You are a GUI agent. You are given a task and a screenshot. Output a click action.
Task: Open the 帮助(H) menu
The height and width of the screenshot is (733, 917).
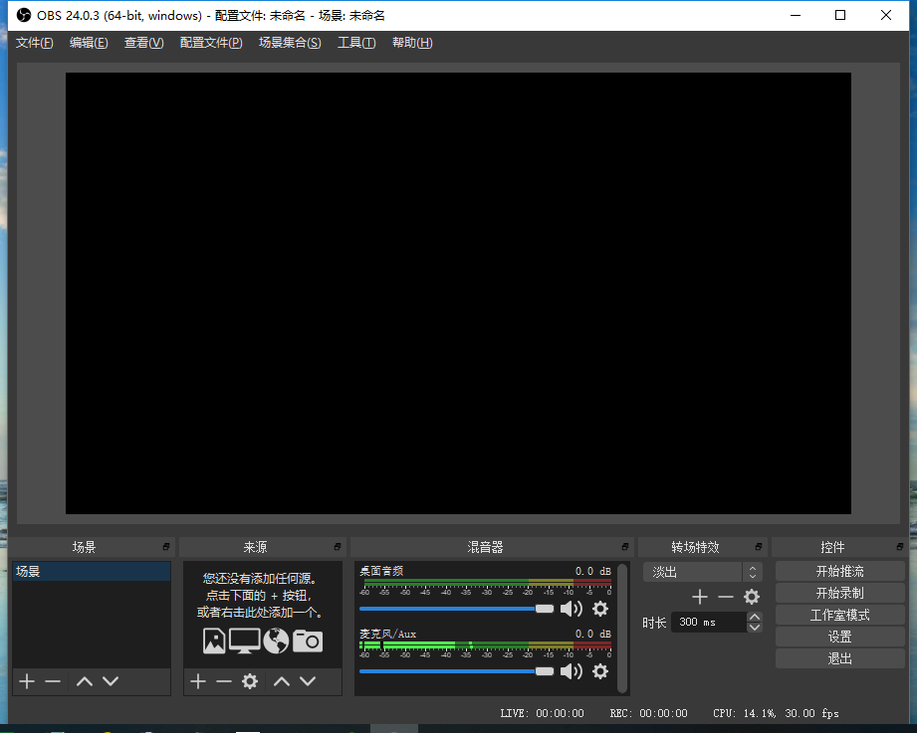pos(412,43)
